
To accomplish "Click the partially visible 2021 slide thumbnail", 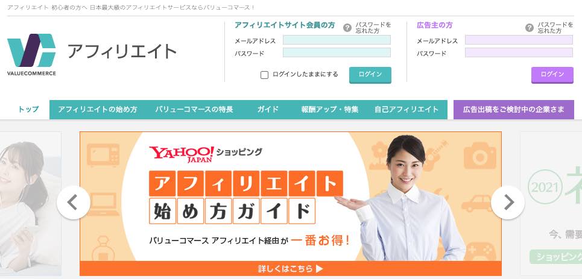I will (x=551, y=204).
